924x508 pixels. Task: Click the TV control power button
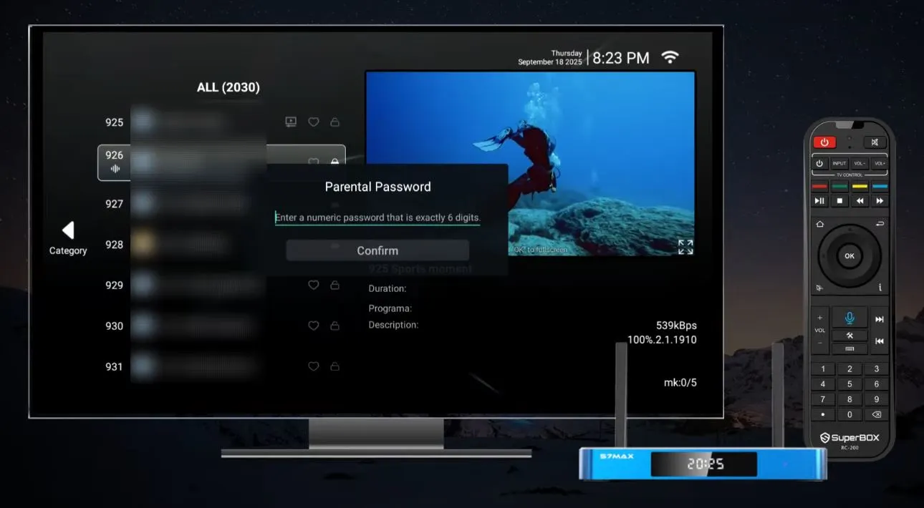(819, 163)
